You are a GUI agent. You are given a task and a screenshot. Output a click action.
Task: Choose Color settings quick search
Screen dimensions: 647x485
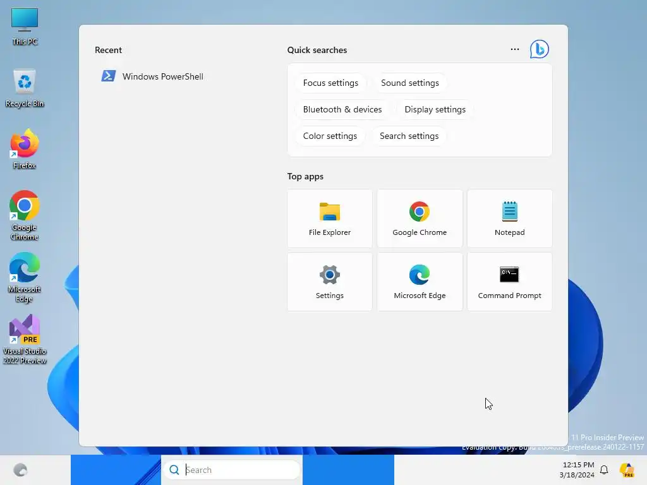330,136
